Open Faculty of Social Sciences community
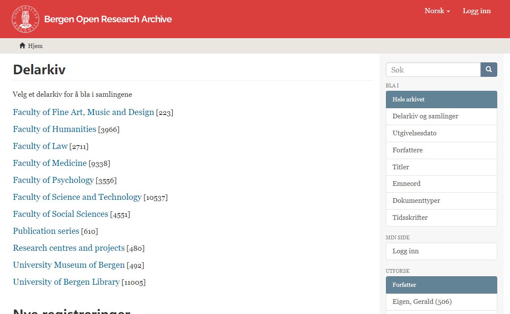This screenshot has height=314, width=510. [60, 214]
